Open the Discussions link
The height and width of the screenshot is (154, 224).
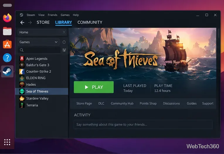tap(172, 103)
